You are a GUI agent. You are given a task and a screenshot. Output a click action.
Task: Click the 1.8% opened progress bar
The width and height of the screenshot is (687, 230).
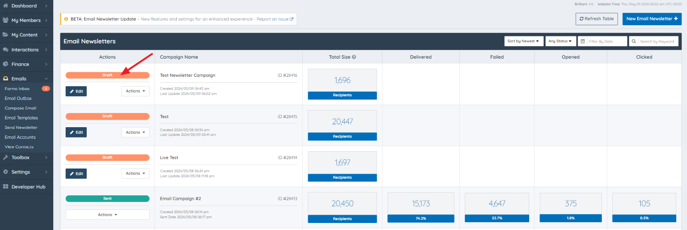coord(571,218)
